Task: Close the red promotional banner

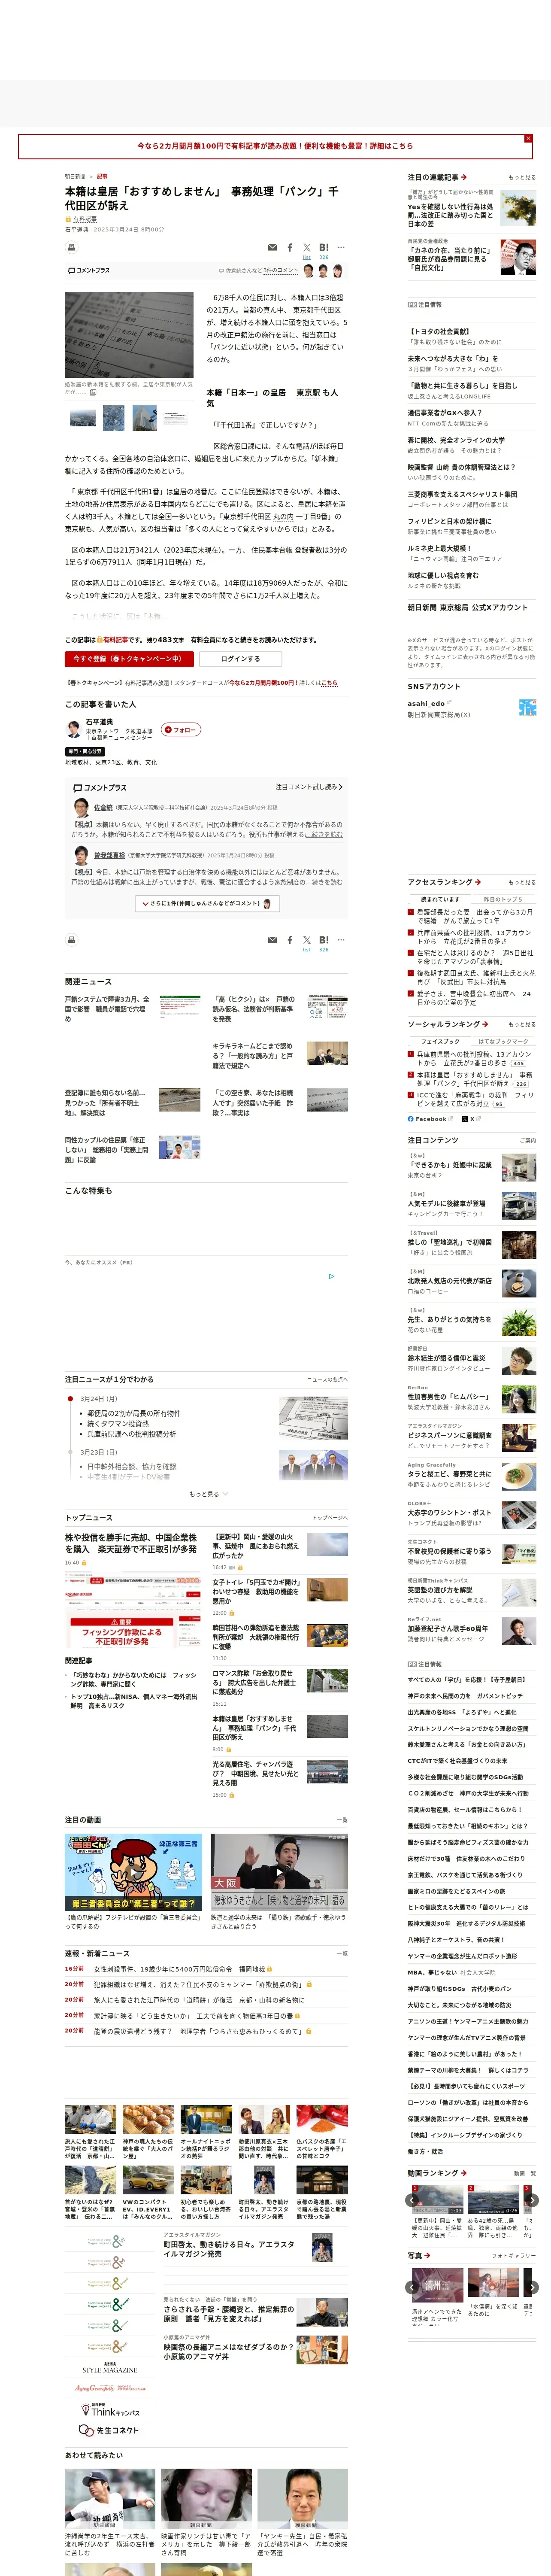Action: [x=528, y=139]
